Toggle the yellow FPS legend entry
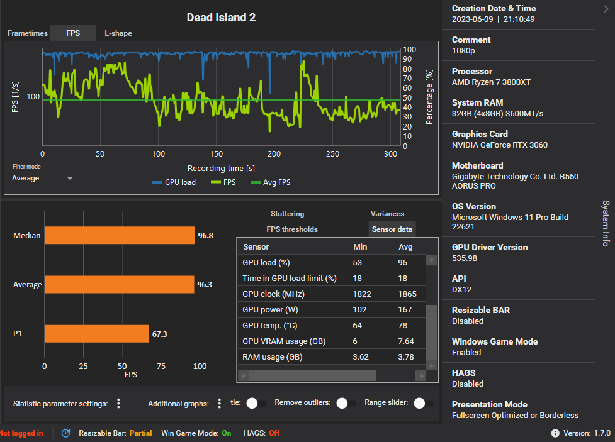 coord(223,182)
